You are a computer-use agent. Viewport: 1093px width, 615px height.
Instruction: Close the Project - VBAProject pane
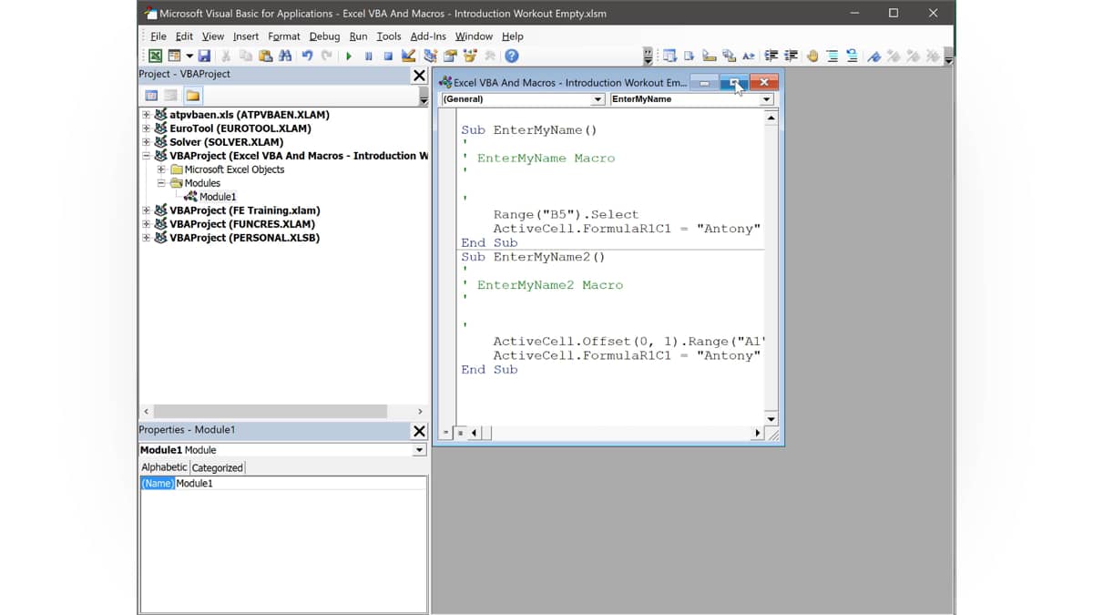coord(419,76)
